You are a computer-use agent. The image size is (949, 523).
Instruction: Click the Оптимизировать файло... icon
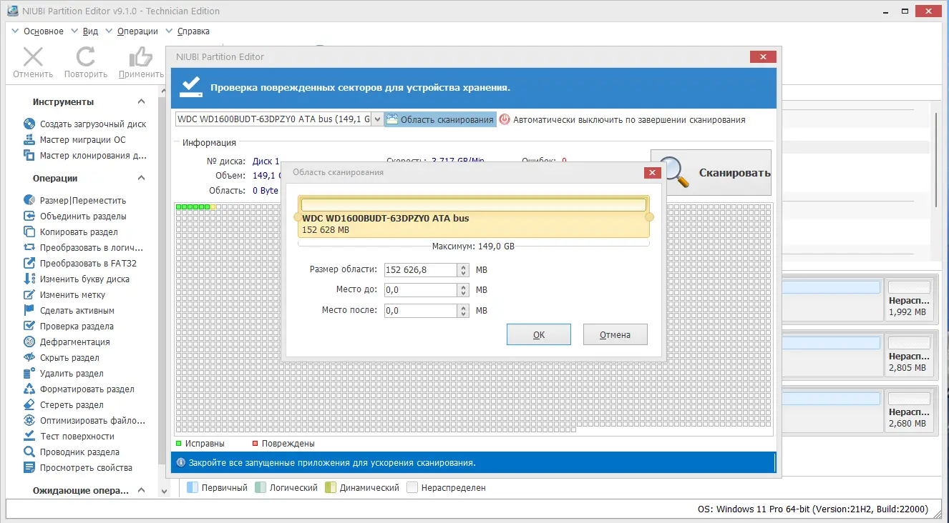[x=29, y=420]
